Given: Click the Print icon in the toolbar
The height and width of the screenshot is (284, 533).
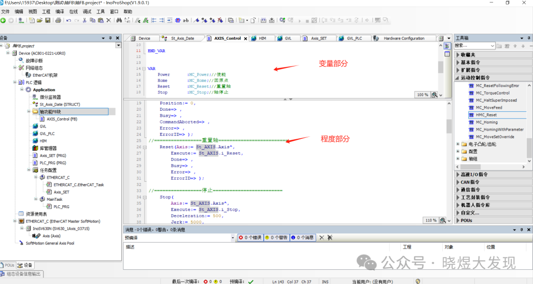Looking at the screenshot, I should click(x=58, y=20).
